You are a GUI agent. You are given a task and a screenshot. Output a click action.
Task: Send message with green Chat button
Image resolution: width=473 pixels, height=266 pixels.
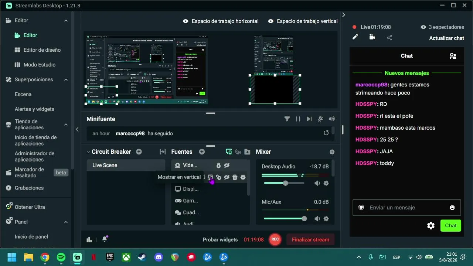pos(451,226)
